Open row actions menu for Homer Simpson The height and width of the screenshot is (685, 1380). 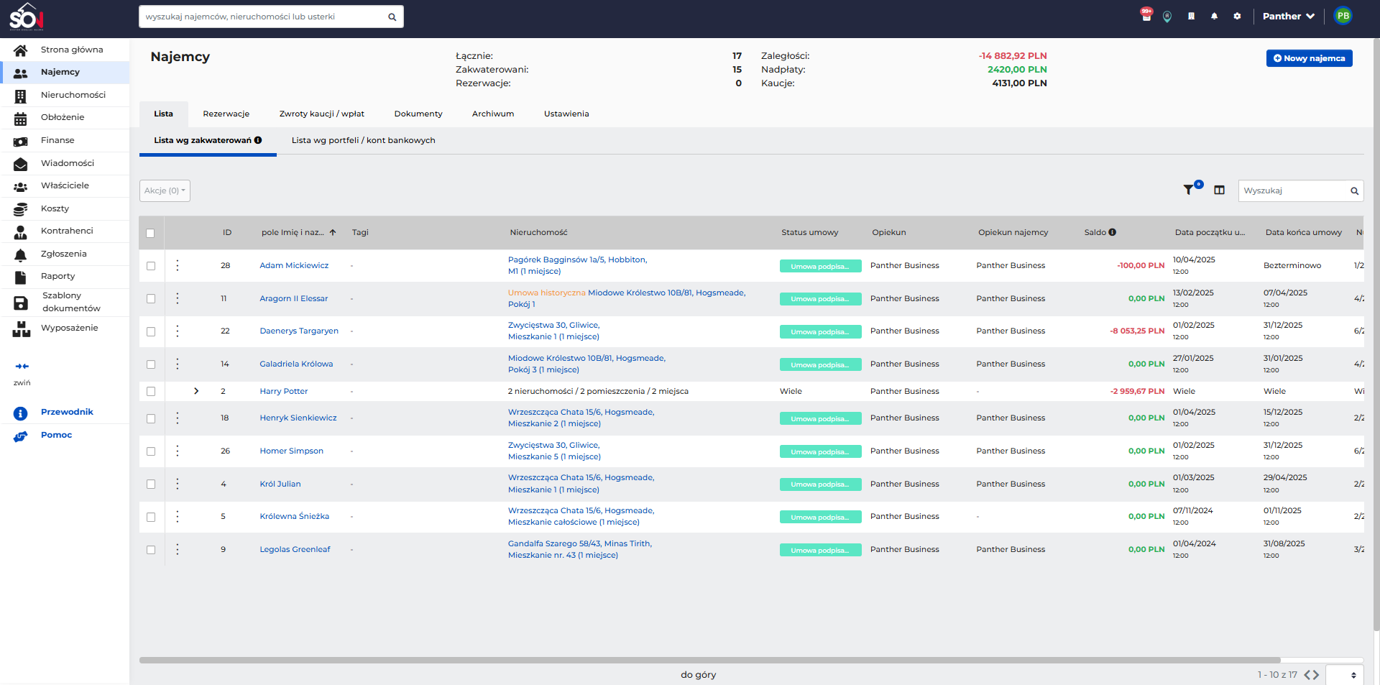coord(178,451)
